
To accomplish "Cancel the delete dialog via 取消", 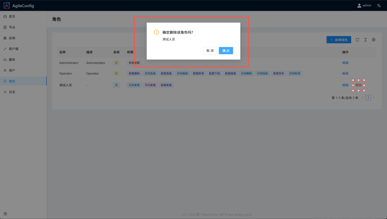I will (210, 50).
